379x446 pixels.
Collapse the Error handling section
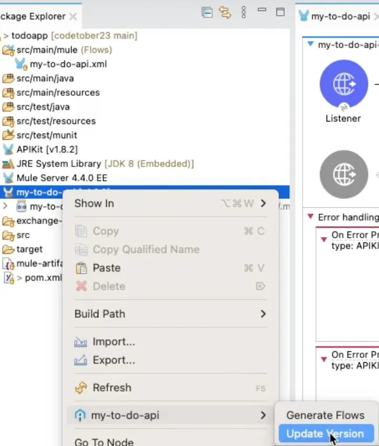pos(310,217)
